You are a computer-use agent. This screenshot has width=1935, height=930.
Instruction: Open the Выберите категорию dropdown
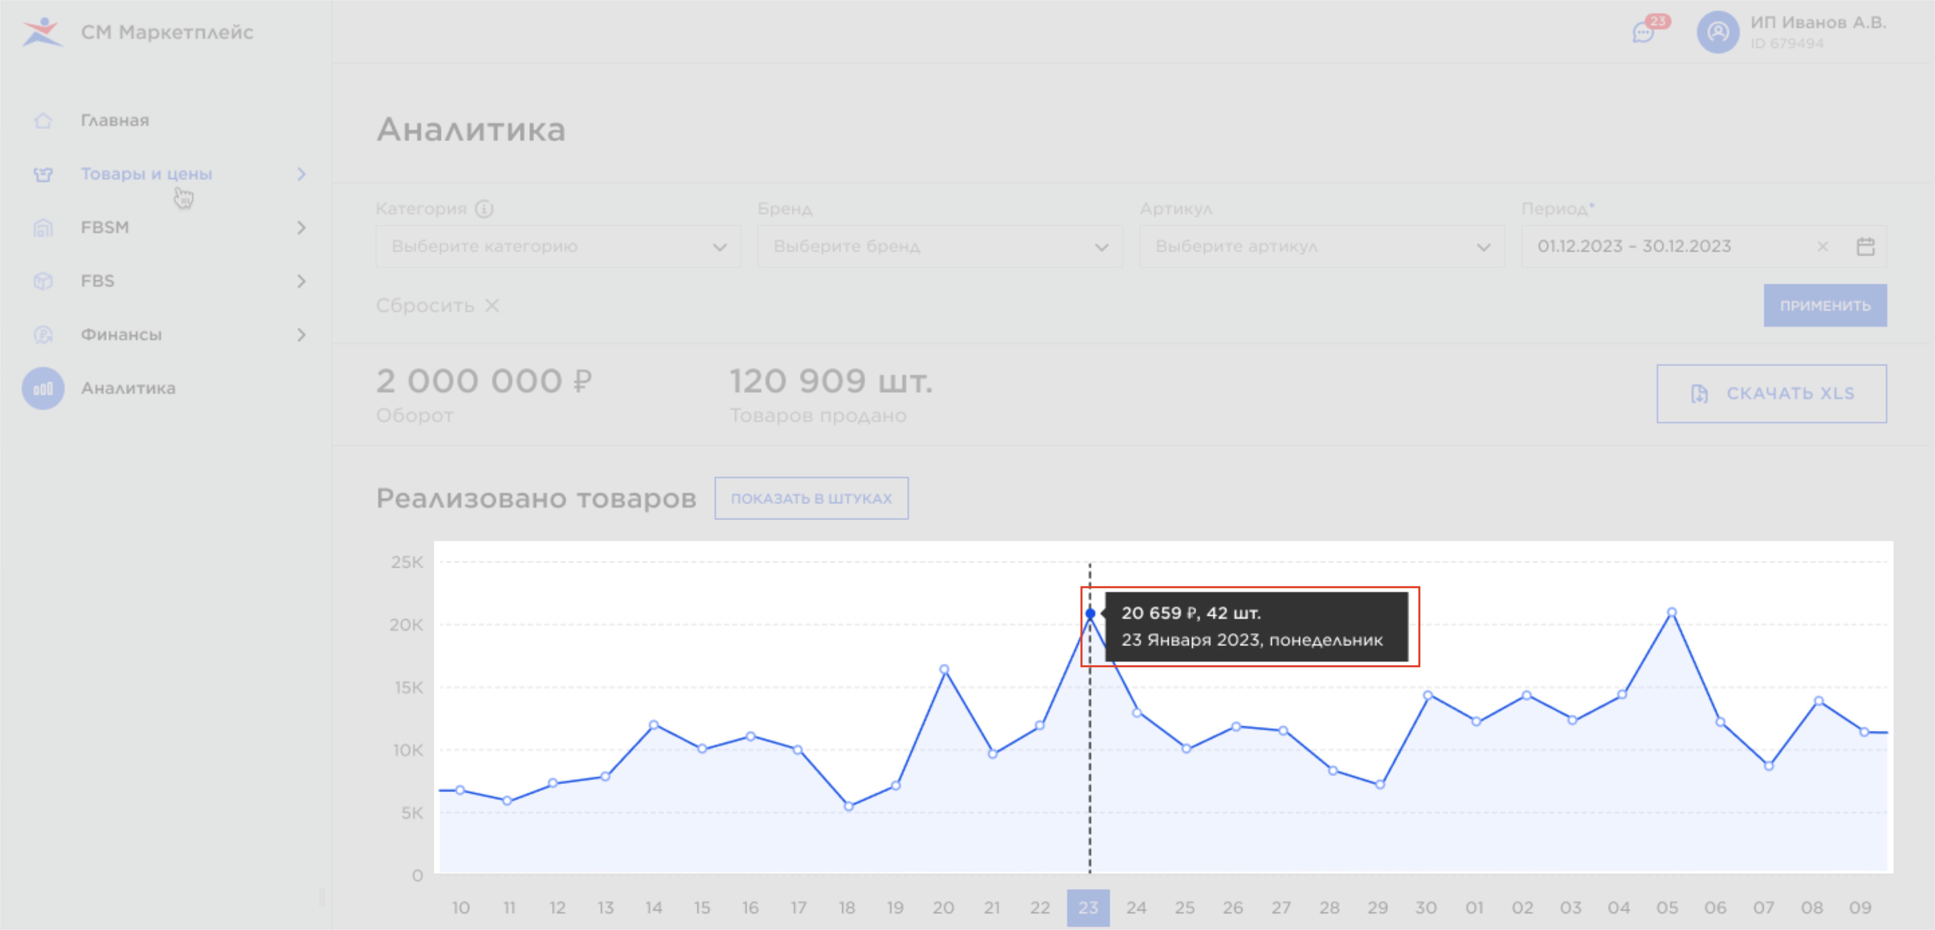coord(558,246)
